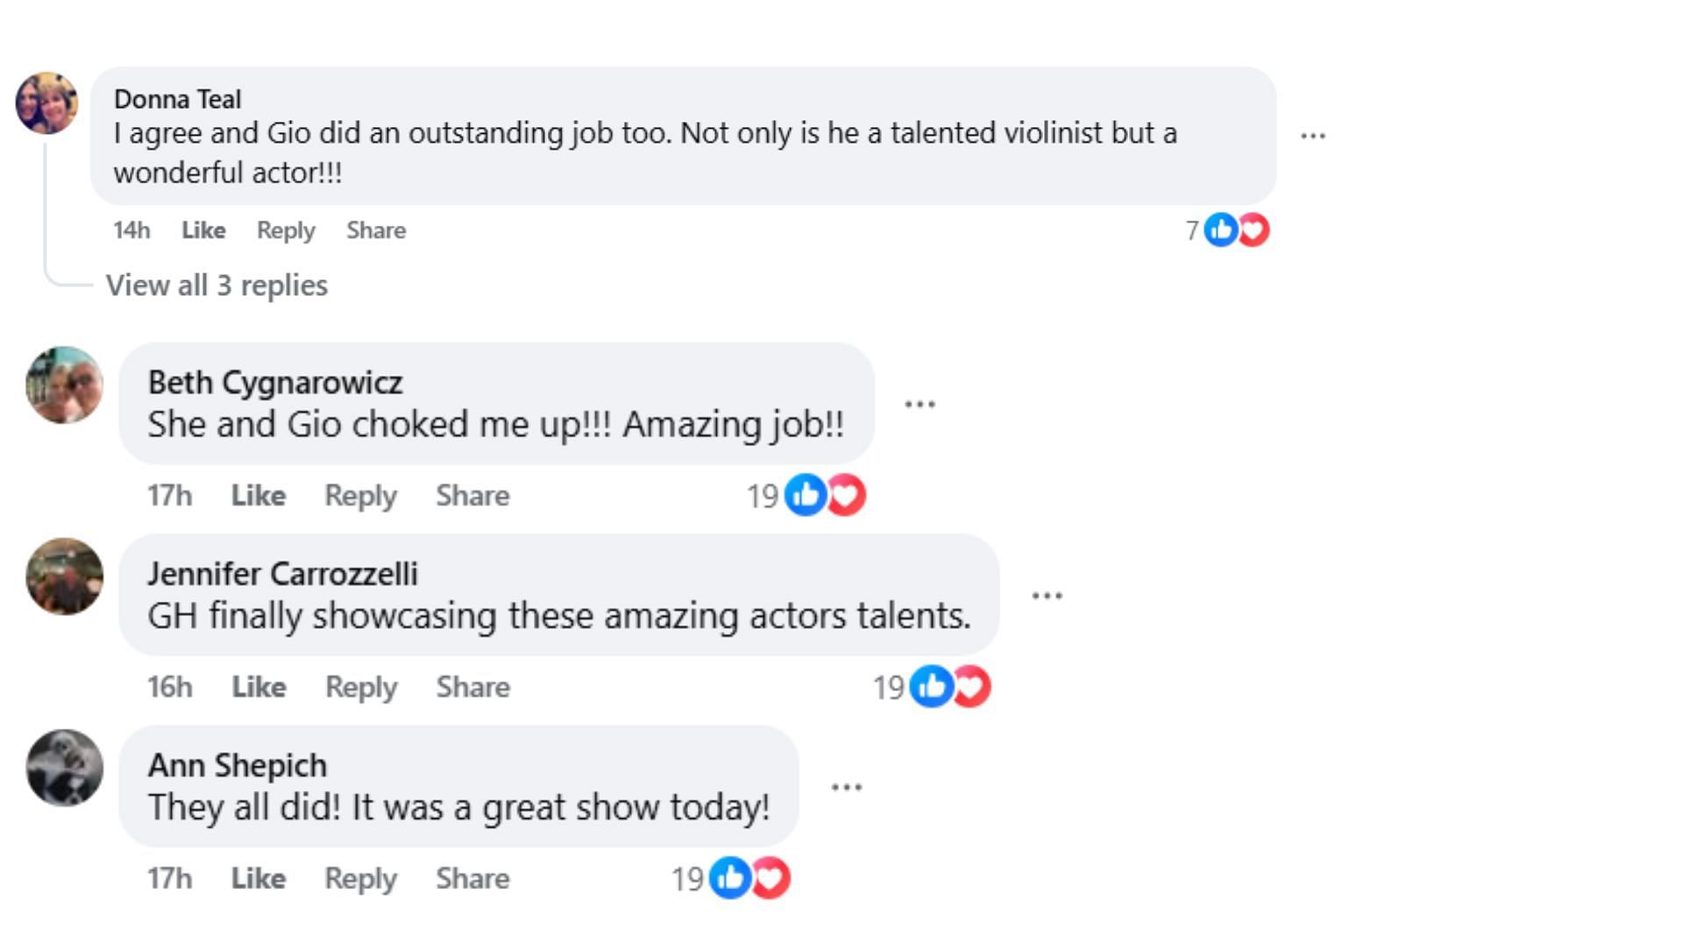Viewport: 1683px width, 946px height.
Task: Like Jennifer Carrozzelli's comment
Action: (x=259, y=687)
